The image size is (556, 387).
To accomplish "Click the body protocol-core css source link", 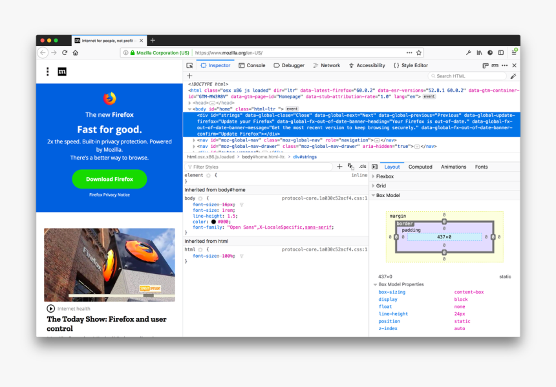I will pos(325,198).
